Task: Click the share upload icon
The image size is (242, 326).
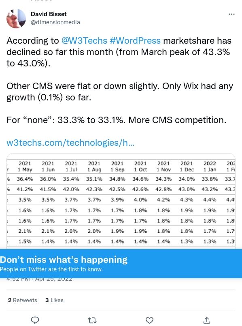Action: [x=206, y=320]
